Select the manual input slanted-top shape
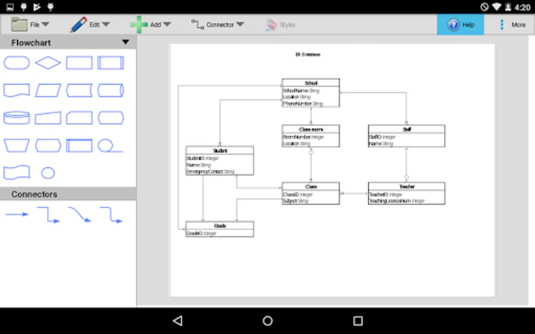 (48, 118)
